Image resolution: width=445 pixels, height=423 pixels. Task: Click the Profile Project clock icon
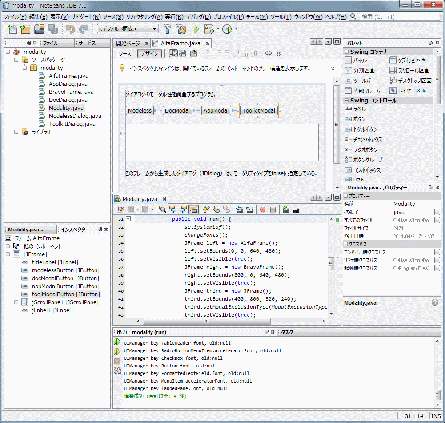coord(227,29)
